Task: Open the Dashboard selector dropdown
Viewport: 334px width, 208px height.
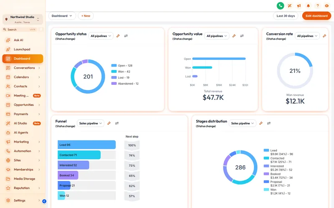Action: tap(62, 16)
